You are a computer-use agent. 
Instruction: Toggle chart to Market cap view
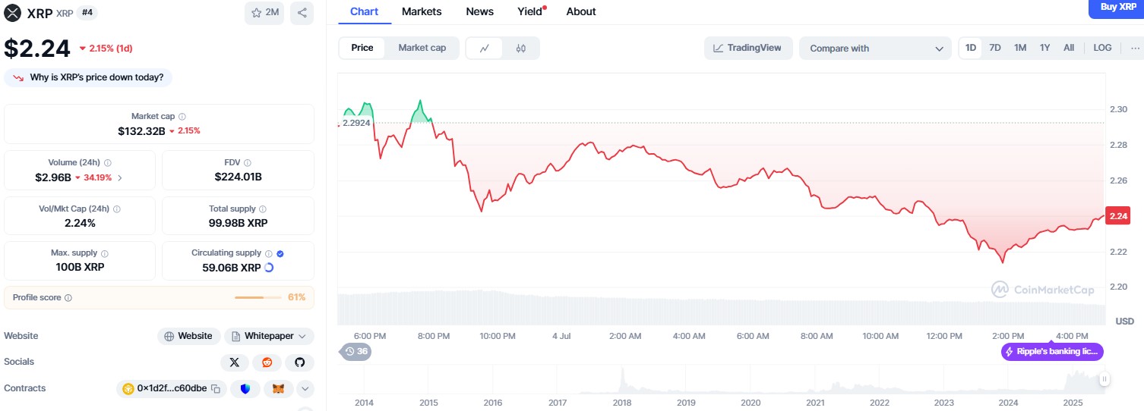422,48
